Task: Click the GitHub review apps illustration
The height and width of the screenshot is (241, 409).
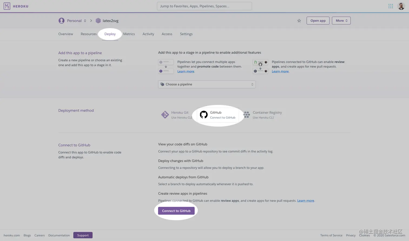Action: coord(260,67)
